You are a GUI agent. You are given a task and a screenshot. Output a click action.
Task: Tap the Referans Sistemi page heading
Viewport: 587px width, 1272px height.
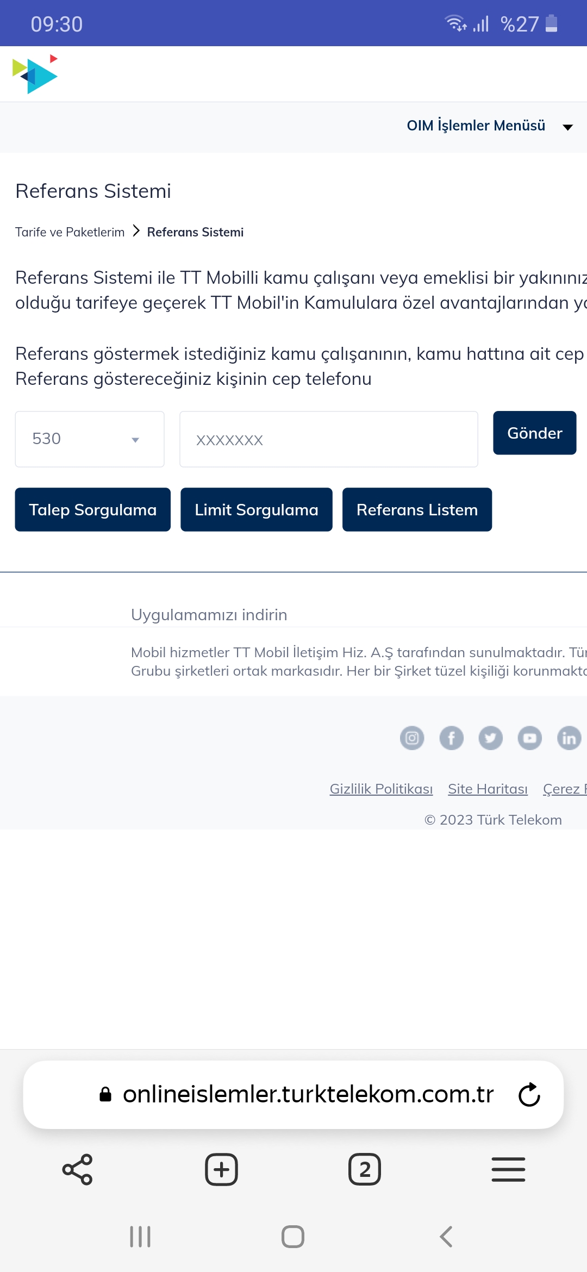click(93, 191)
